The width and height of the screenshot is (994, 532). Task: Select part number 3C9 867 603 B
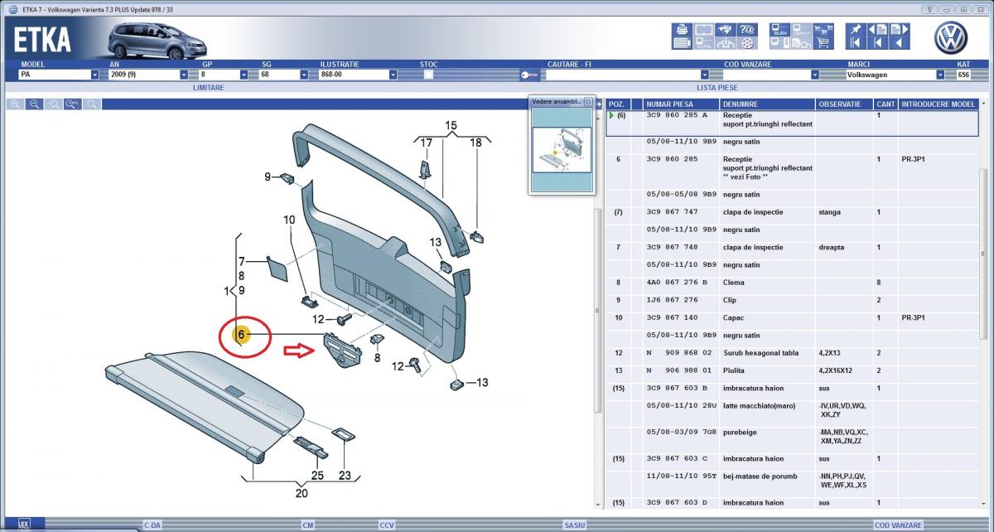click(x=678, y=388)
